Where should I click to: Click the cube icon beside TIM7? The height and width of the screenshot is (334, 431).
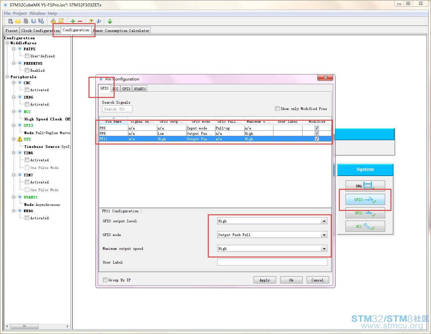[20, 175]
